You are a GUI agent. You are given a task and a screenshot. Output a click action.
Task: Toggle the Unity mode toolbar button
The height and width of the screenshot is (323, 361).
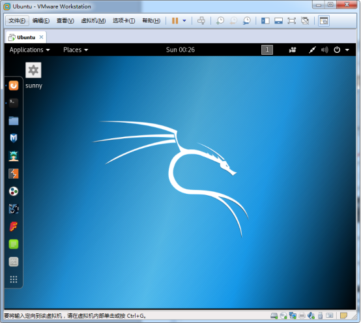[x=305, y=21]
